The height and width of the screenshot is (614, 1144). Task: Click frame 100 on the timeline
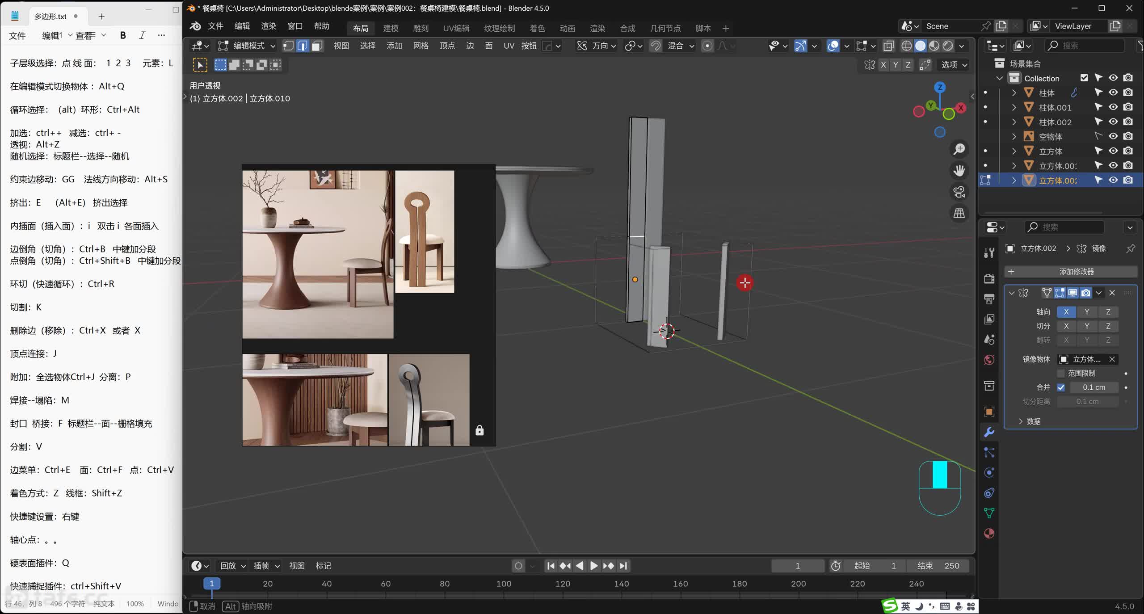tap(504, 584)
